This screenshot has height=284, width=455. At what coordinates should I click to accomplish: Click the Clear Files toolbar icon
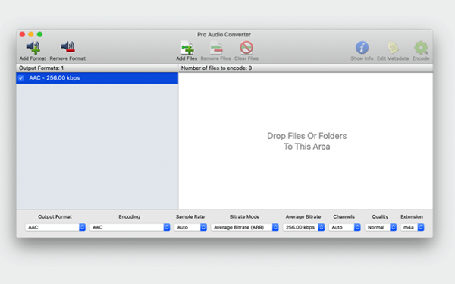[246, 48]
